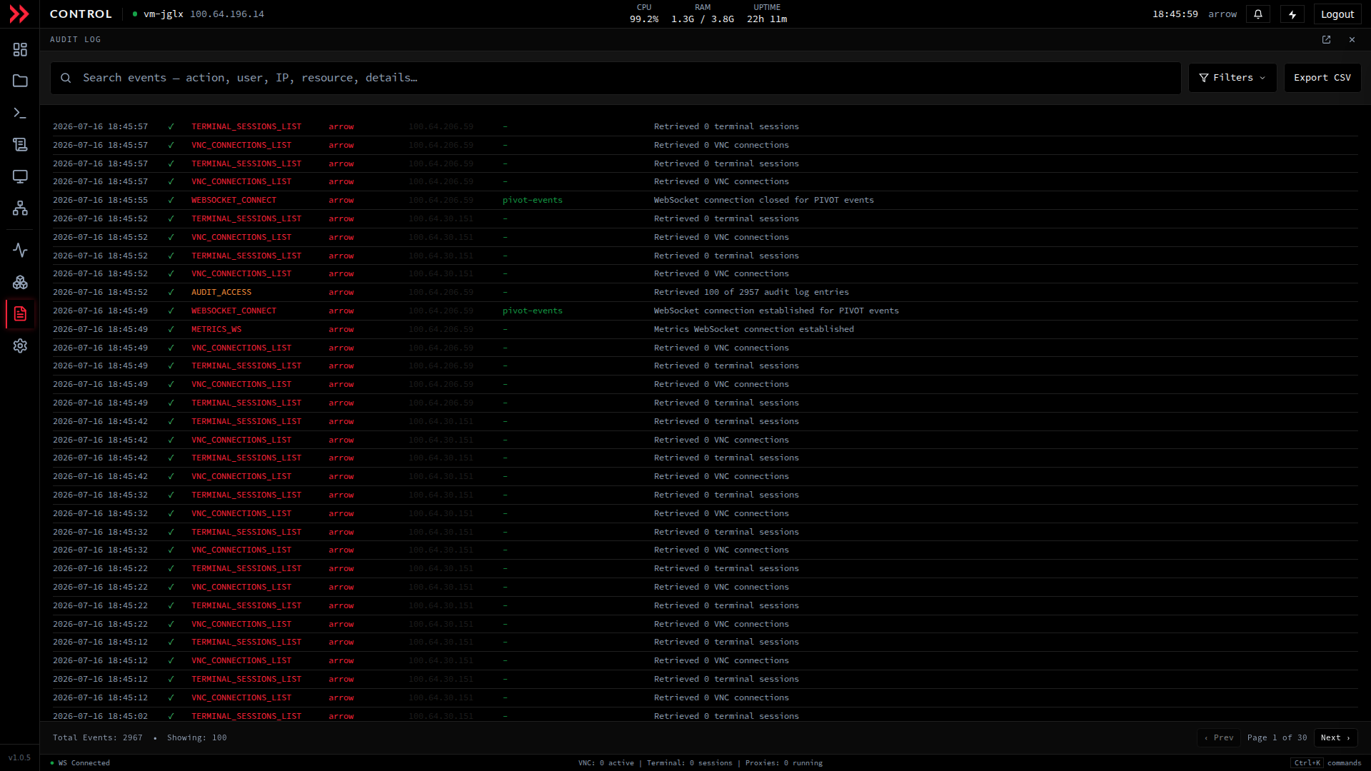Focus the search events field
The image size is (1371, 771).
pos(616,78)
